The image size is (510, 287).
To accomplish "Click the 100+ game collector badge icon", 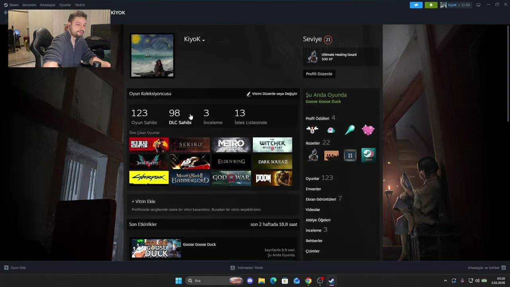I will coord(331,155).
